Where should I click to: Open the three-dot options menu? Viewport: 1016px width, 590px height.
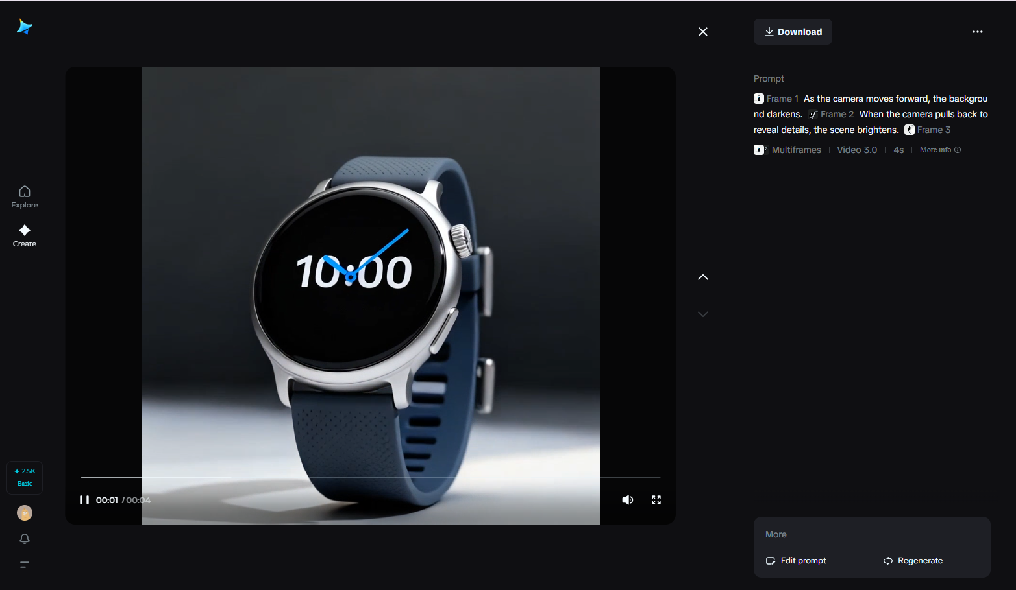pyautogui.click(x=978, y=31)
